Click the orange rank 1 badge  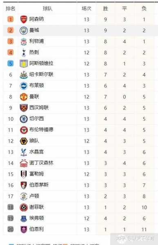[11, 19]
